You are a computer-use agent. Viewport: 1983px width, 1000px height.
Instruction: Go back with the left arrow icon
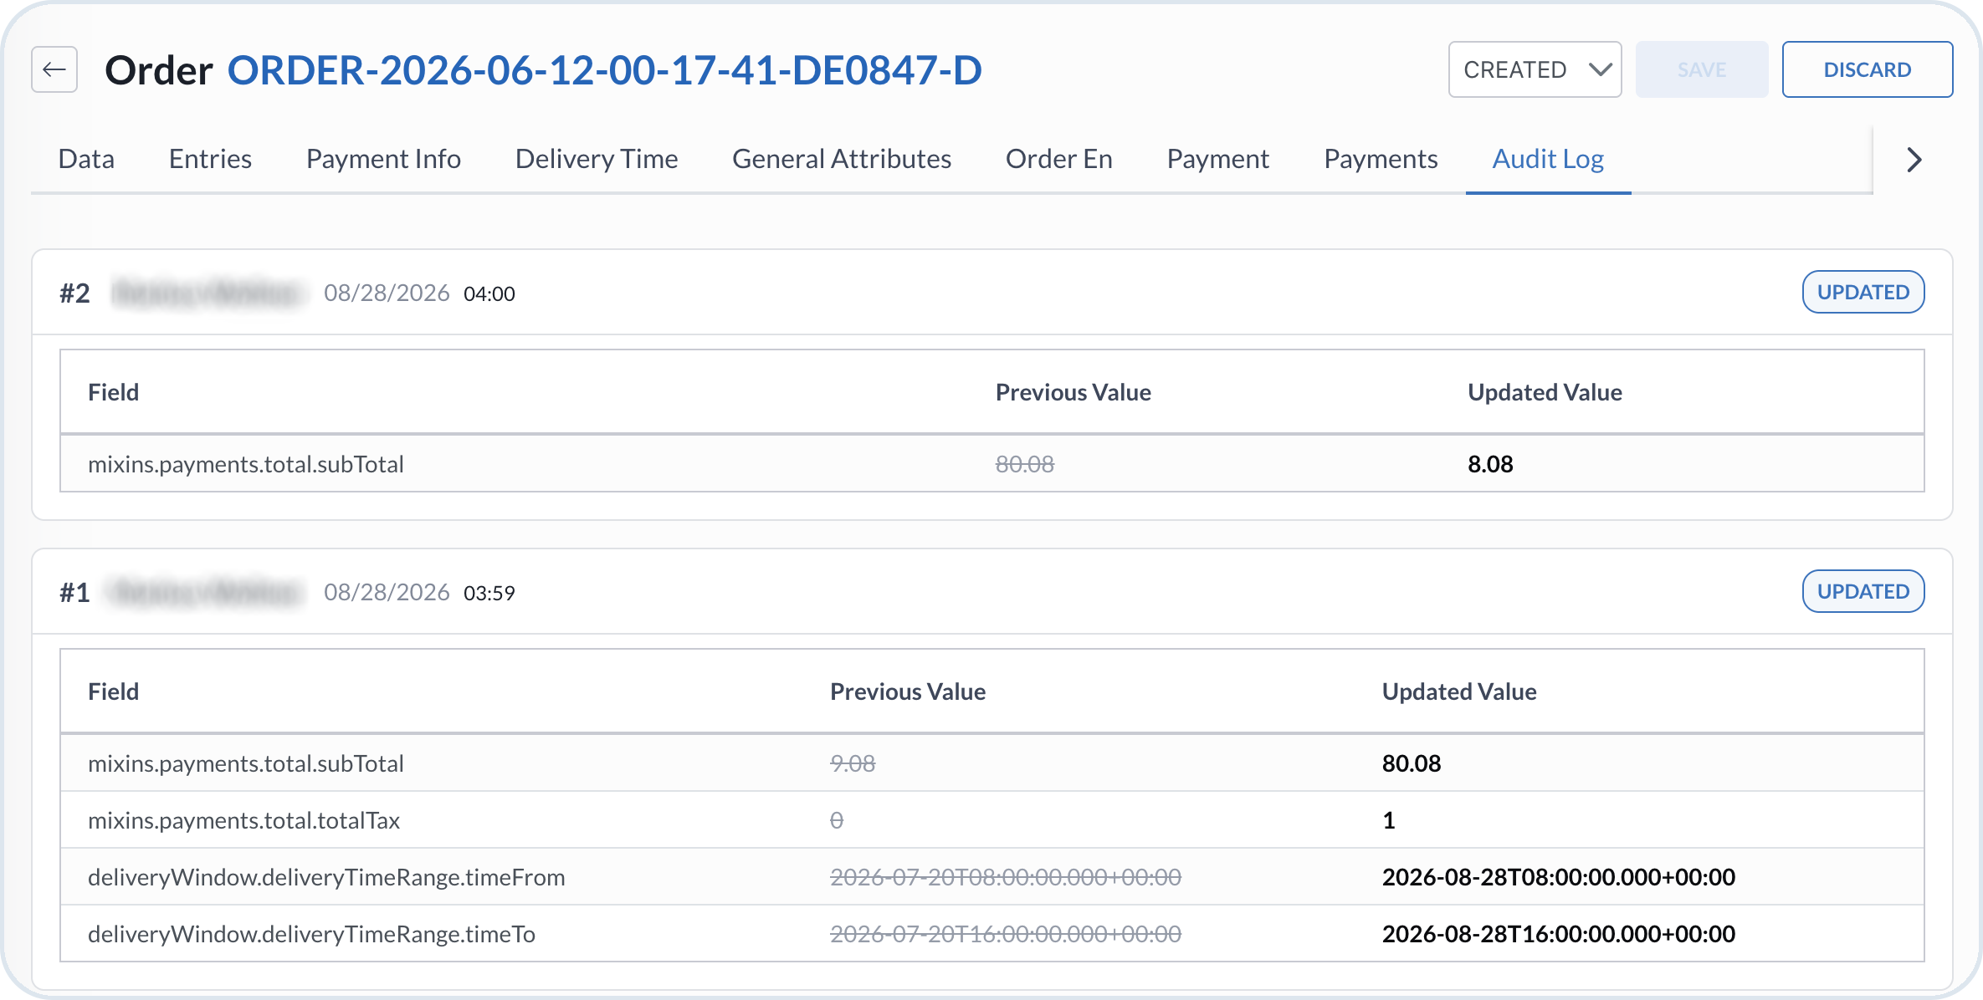54,69
